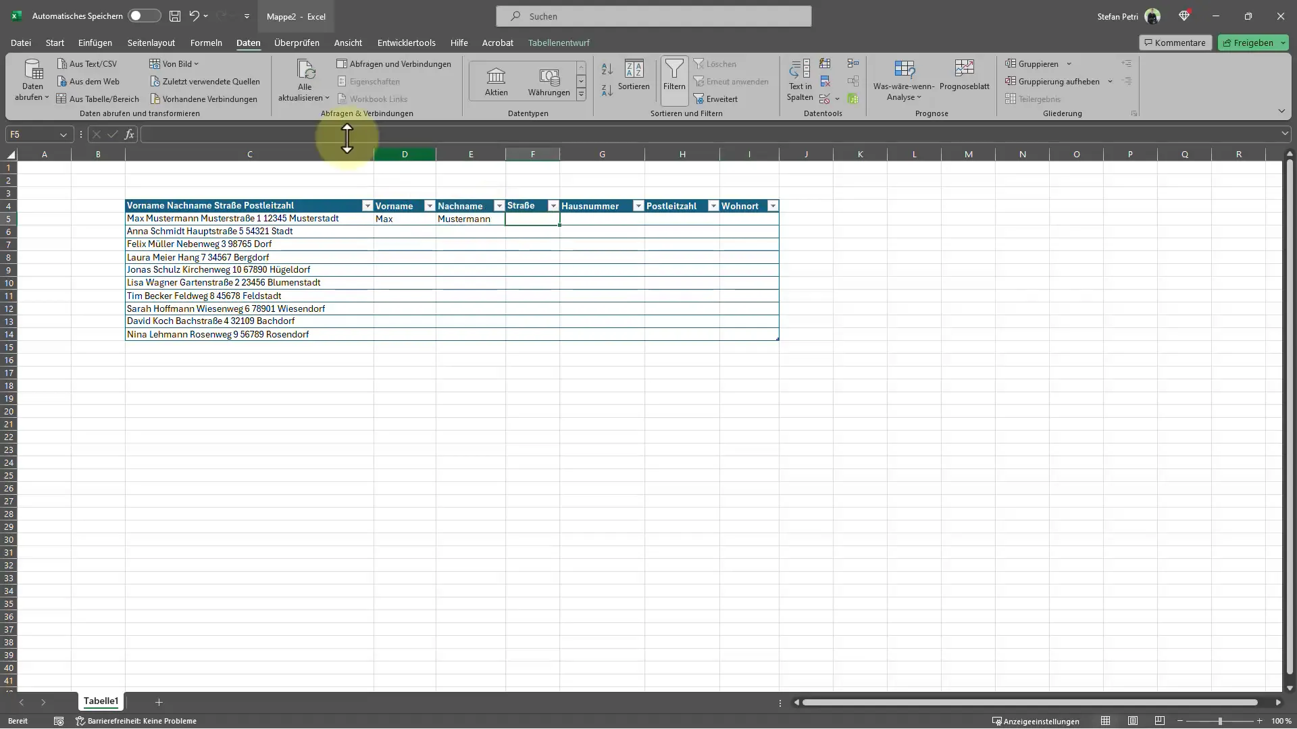Open filter dropdown for Wohnort column
This screenshot has width=1297, height=729.
point(773,206)
